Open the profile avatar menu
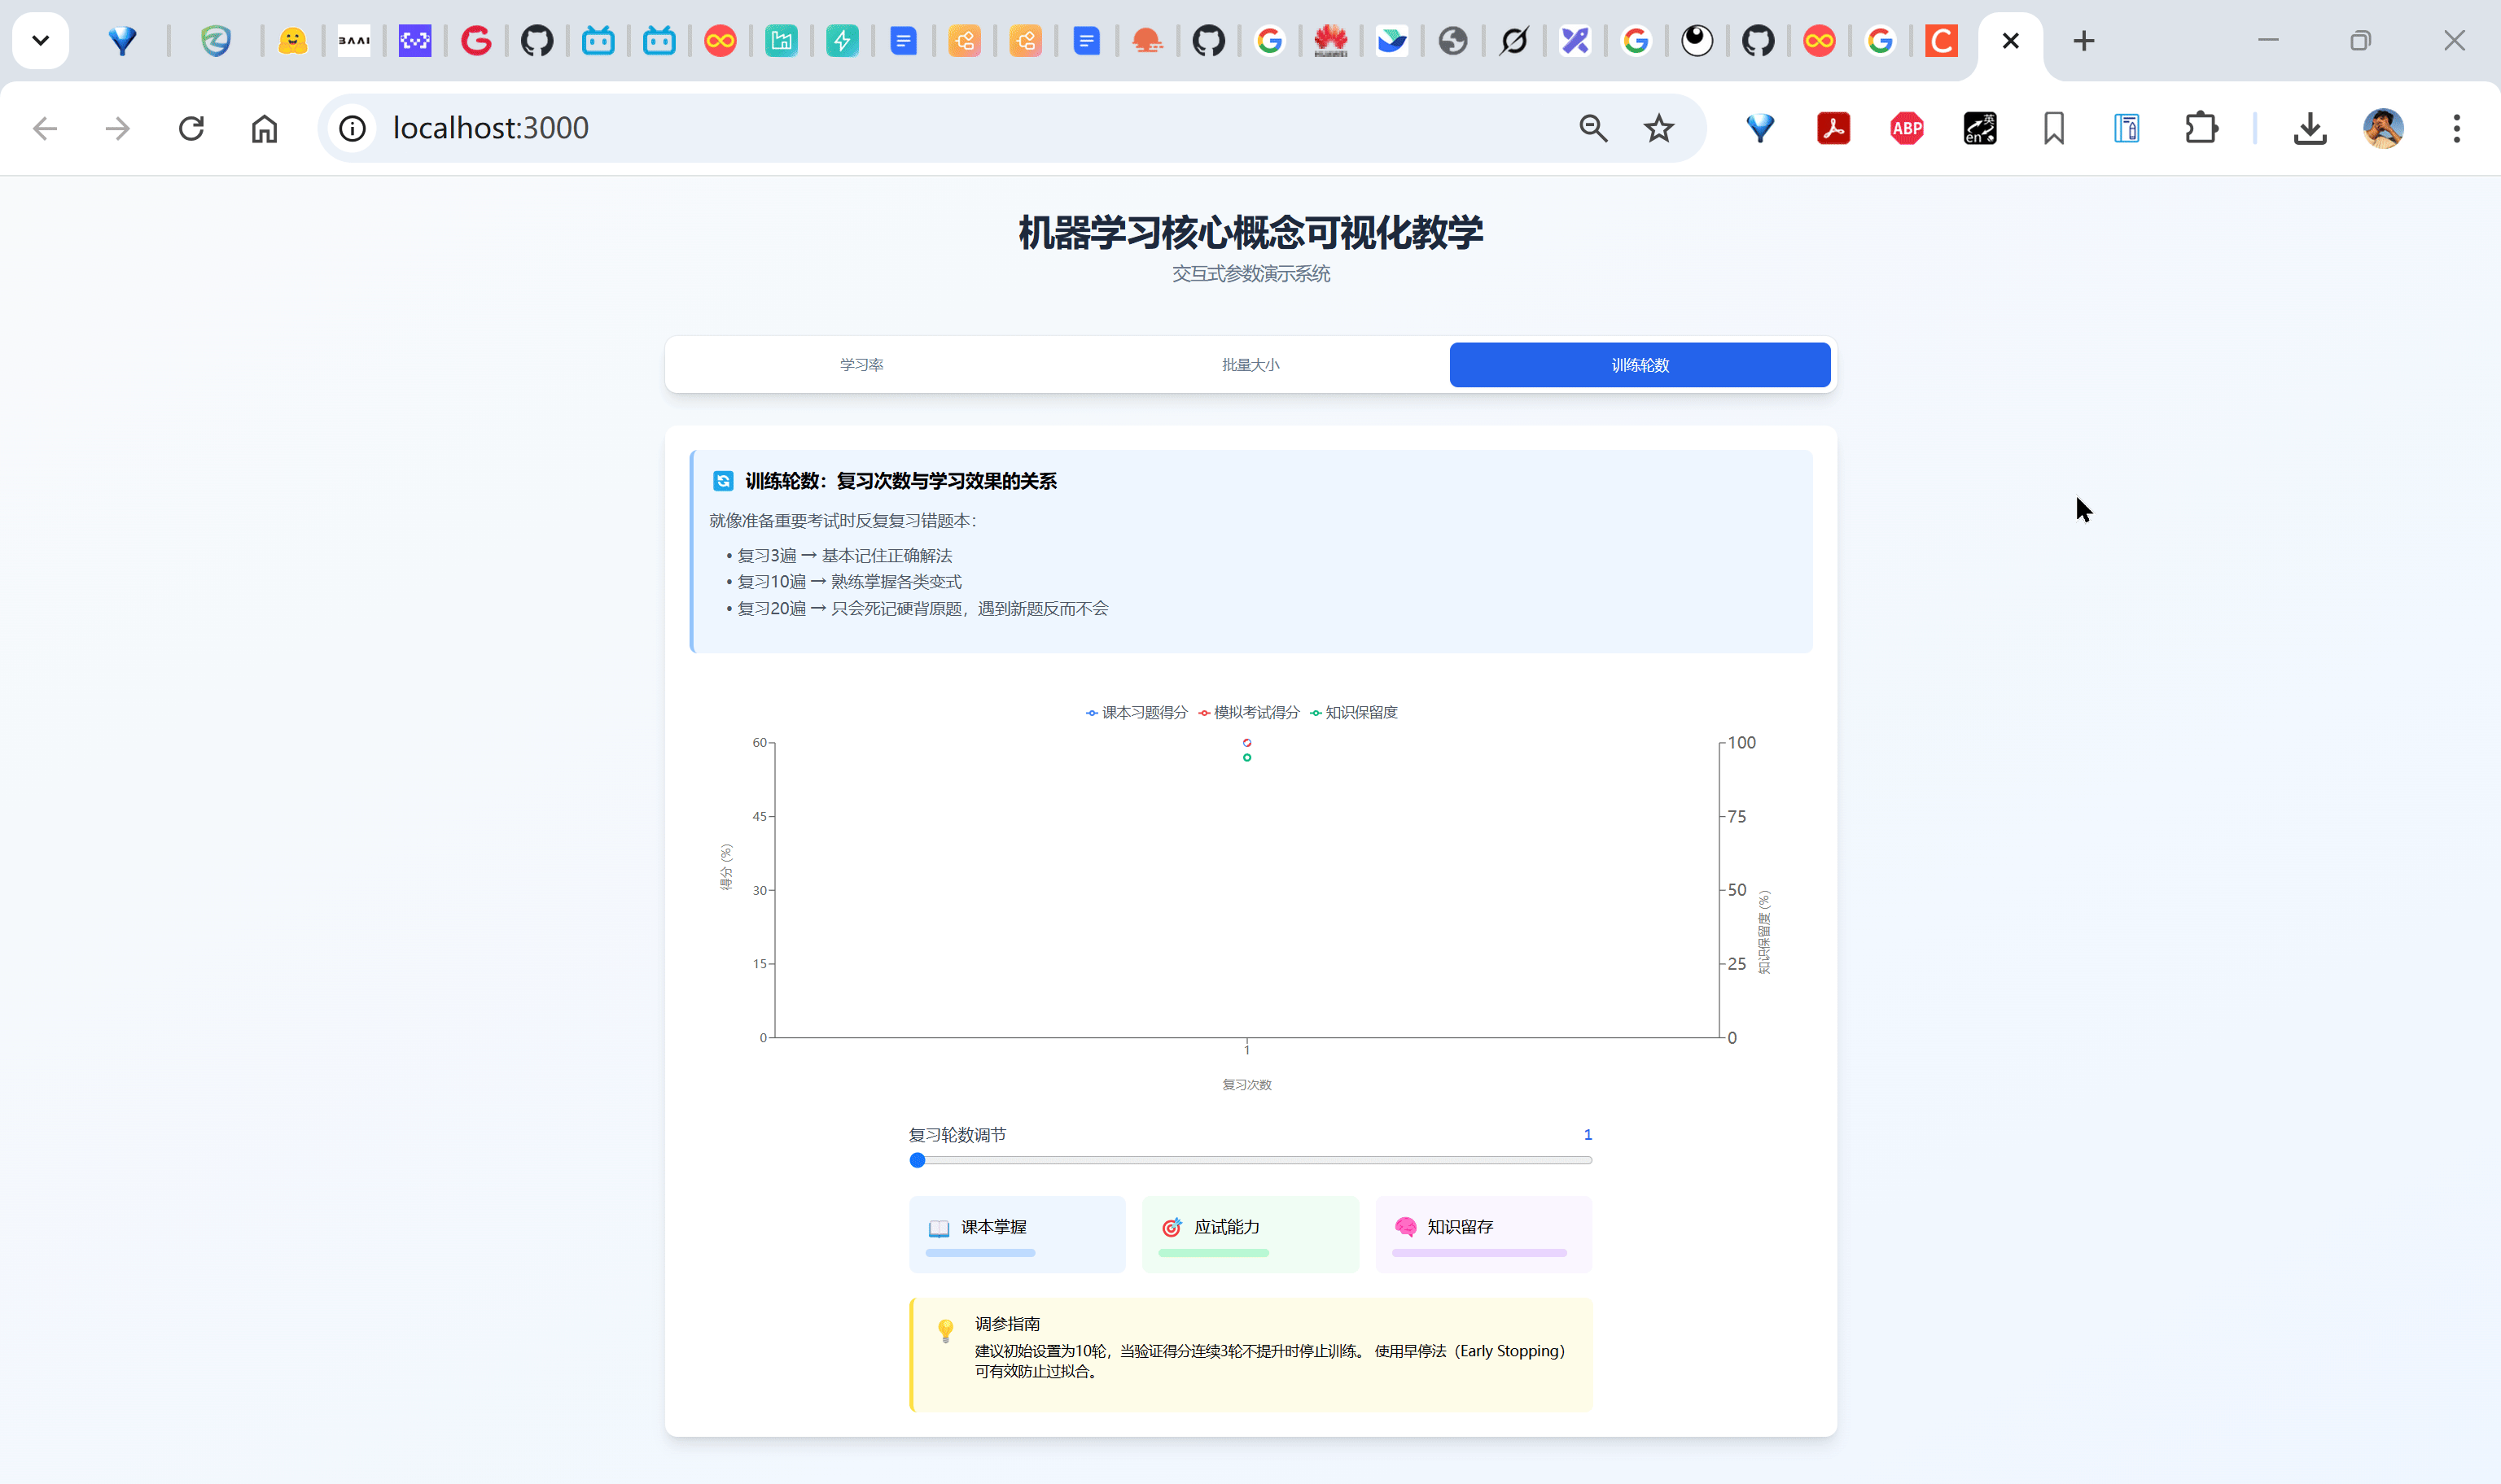Viewport: 2501px width, 1484px height. [2383, 128]
